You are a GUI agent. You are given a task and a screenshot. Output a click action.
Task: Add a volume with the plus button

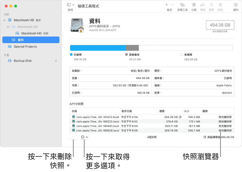pos(167,5)
